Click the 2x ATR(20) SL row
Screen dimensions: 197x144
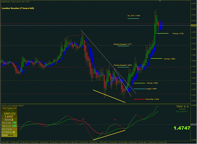(9, 132)
